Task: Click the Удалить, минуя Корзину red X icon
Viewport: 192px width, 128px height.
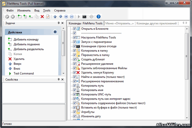Action: (78, 72)
